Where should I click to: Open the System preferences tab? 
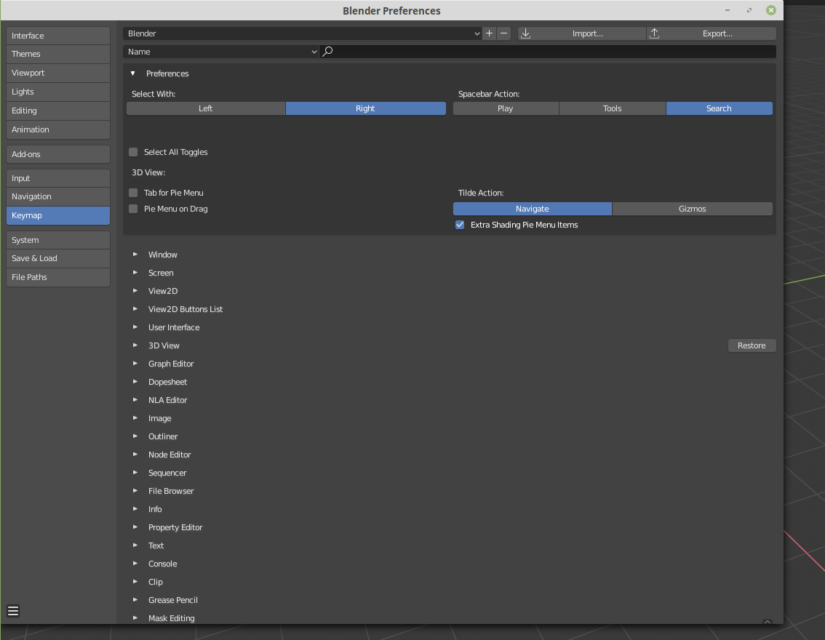pyautogui.click(x=58, y=240)
